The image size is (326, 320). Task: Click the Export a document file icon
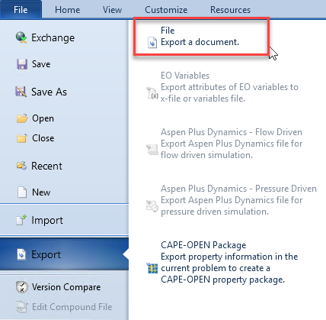[152, 43]
